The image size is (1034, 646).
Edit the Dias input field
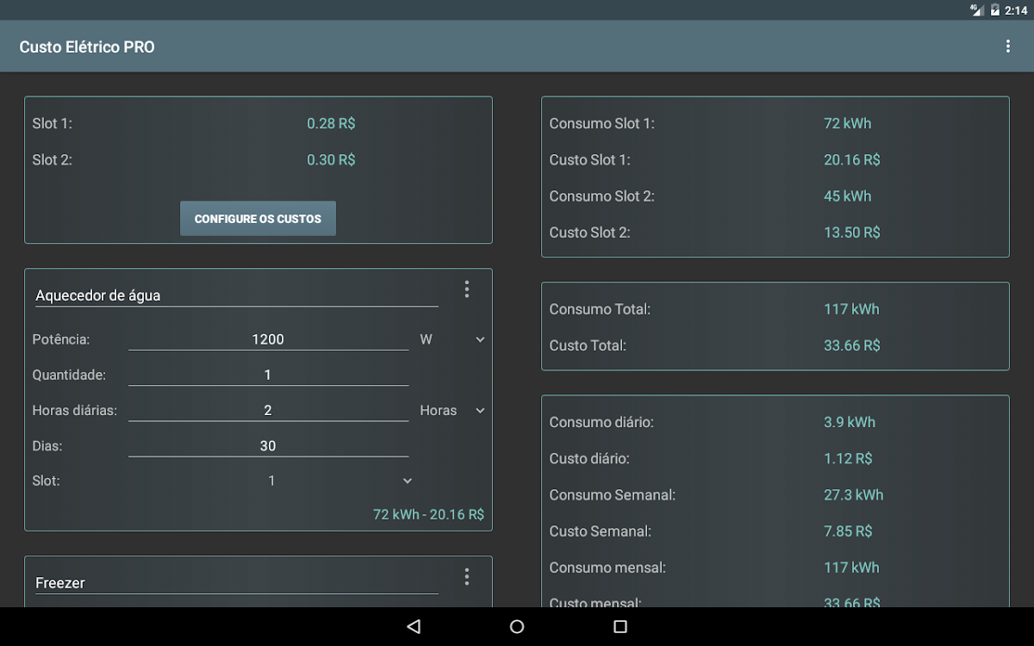(268, 445)
